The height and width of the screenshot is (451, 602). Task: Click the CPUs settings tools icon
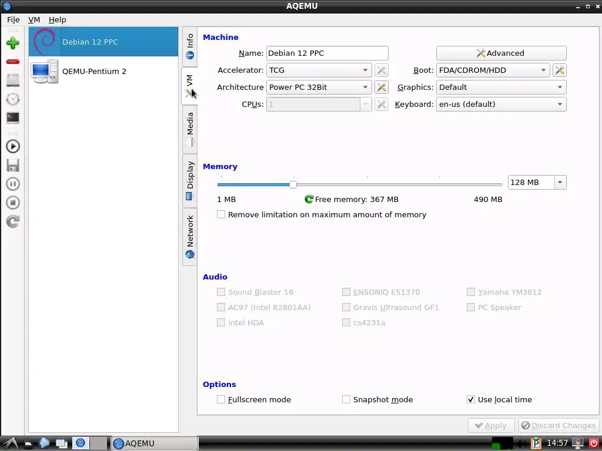click(x=381, y=104)
